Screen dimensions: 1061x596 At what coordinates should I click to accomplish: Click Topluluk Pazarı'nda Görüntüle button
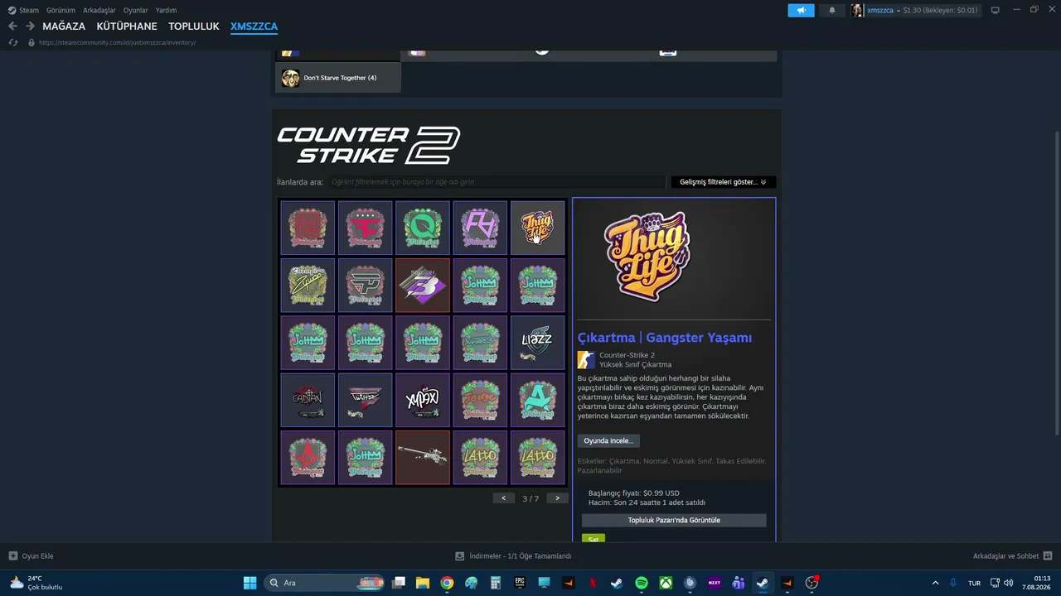tap(674, 521)
